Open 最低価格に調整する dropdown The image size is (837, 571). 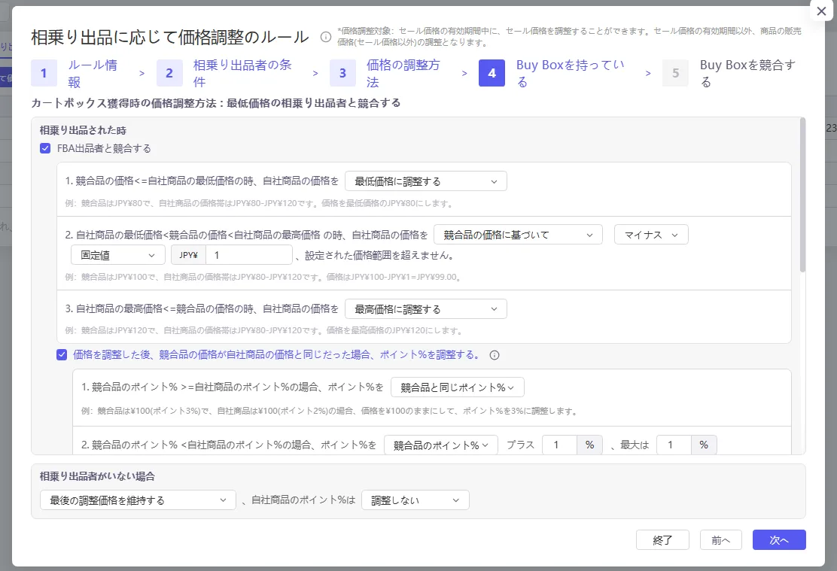coord(426,181)
